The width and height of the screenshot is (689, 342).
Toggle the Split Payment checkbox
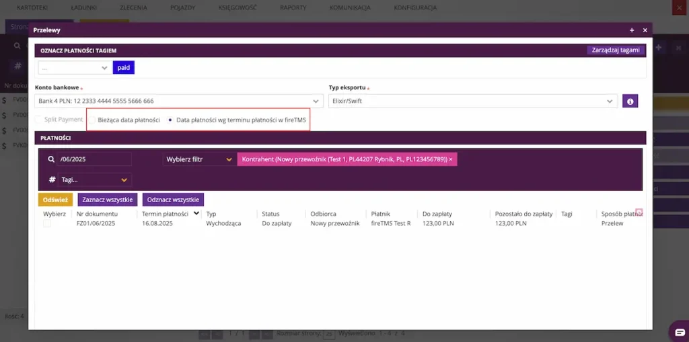38,120
